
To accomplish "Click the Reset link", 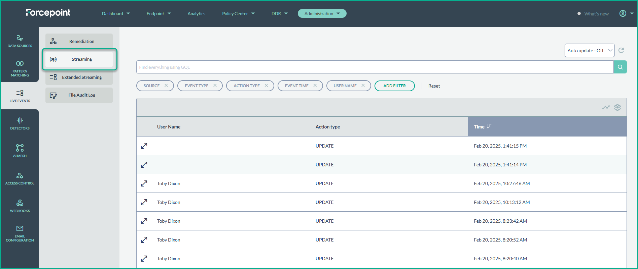I will (x=434, y=86).
